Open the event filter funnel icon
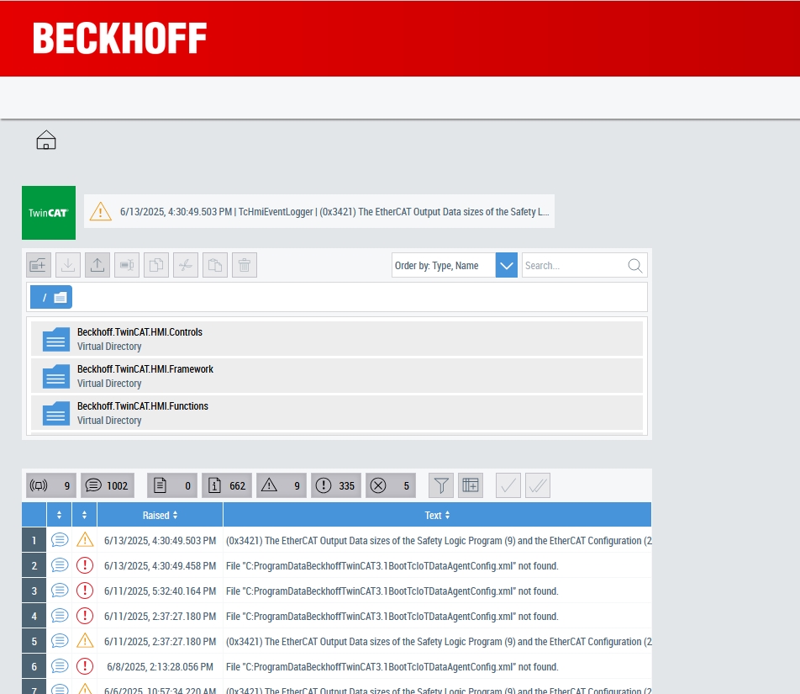The height and width of the screenshot is (694, 800). pyautogui.click(x=441, y=485)
